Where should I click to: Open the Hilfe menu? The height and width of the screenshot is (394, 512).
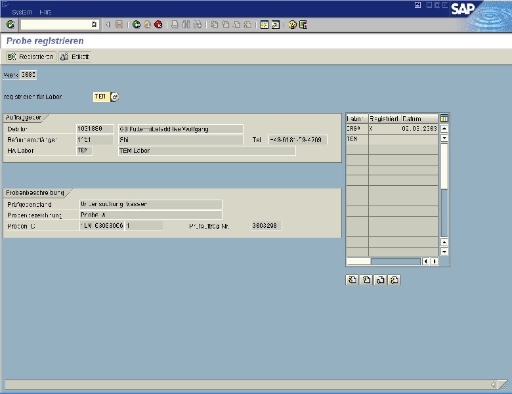pos(45,12)
